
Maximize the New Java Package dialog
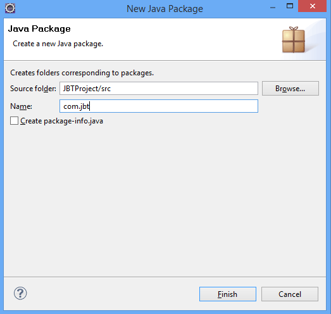(290, 6)
